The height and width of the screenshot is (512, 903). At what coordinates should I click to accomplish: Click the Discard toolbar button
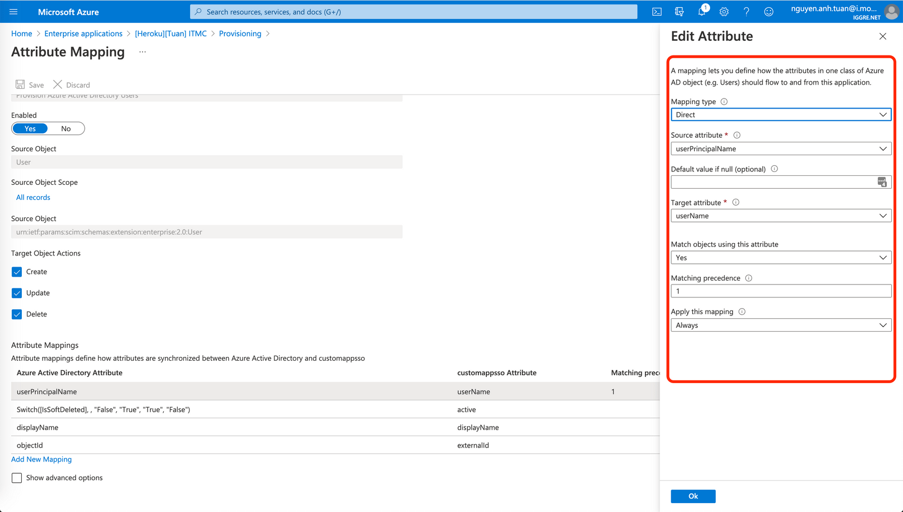coord(71,85)
